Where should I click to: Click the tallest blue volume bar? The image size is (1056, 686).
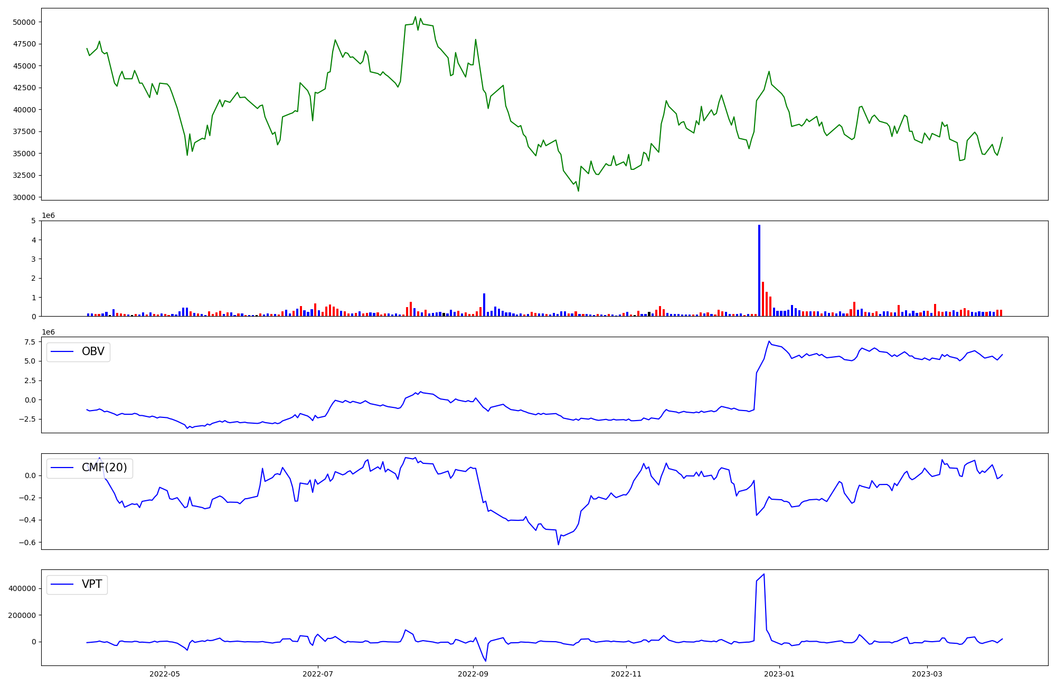coord(759,270)
